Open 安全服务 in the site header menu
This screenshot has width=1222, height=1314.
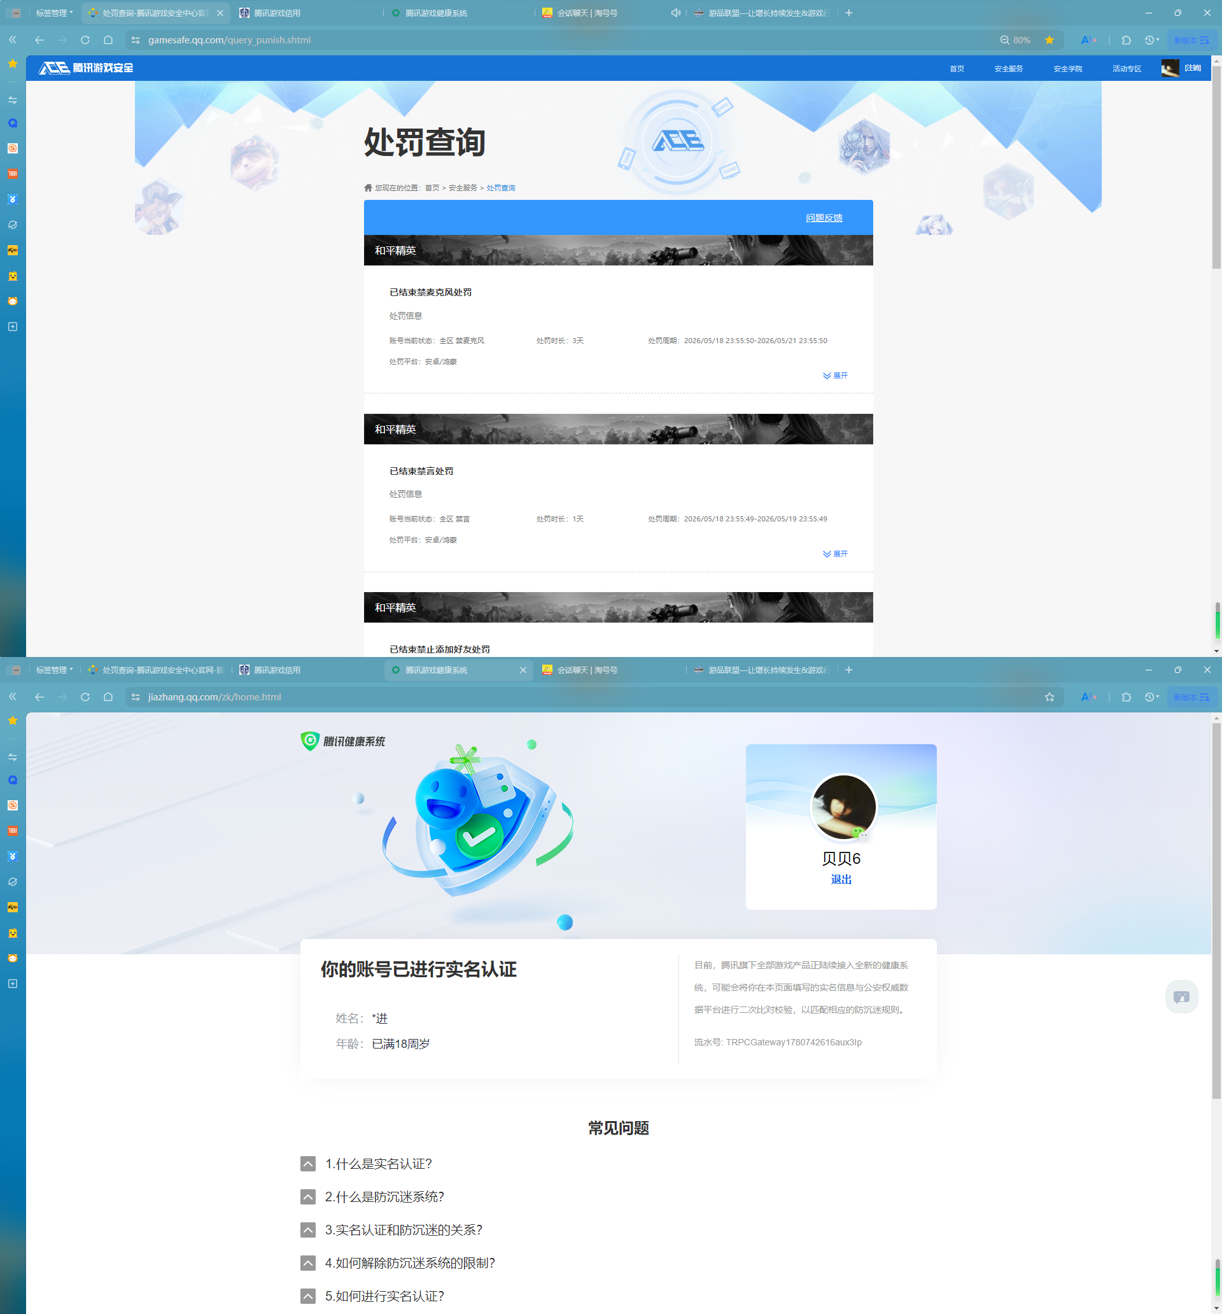[x=1009, y=69]
